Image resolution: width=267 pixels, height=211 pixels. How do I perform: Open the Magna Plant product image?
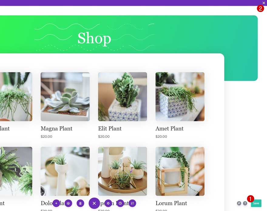[65, 97]
